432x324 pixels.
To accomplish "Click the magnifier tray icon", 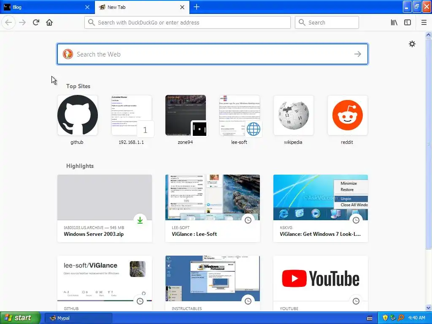I will tap(401, 318).
